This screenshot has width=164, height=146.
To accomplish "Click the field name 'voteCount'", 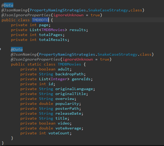I will click(59, 133).
